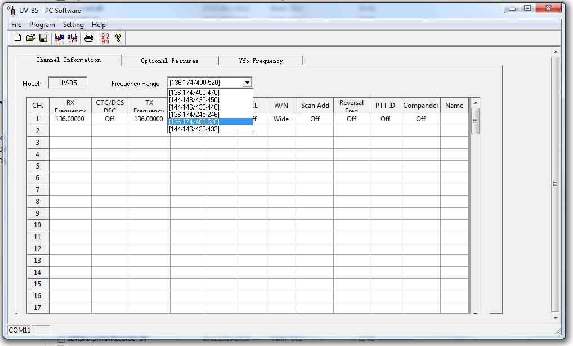
Task: Click the Scan Add column header
Action: pos(315,106)
